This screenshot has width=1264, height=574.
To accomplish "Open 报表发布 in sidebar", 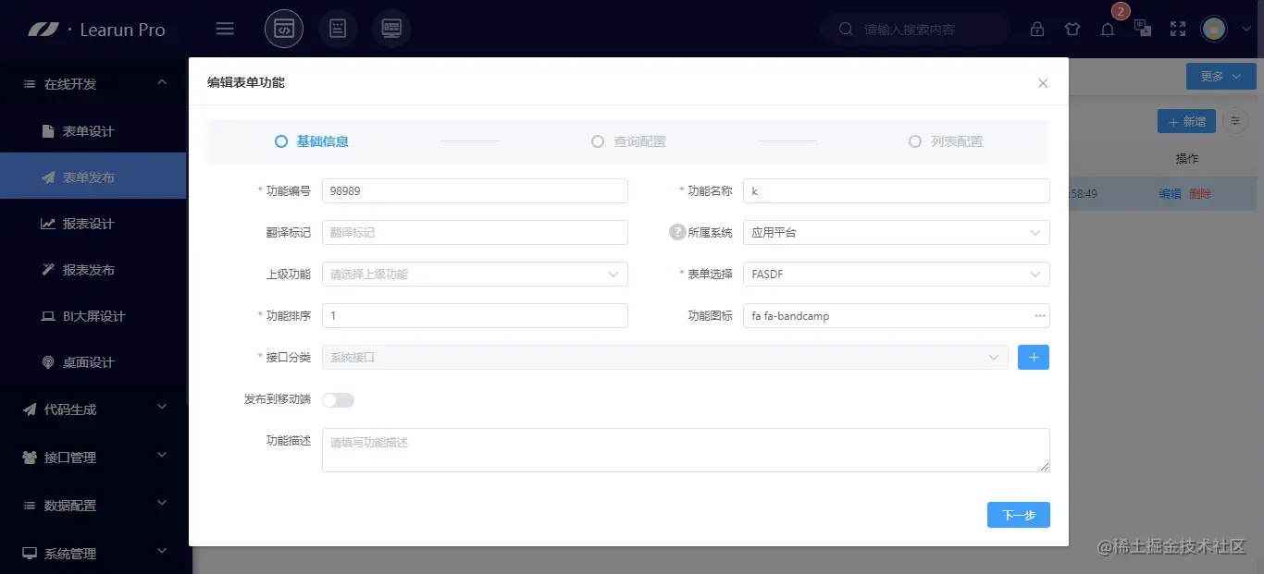I will [x=93, y=270].
